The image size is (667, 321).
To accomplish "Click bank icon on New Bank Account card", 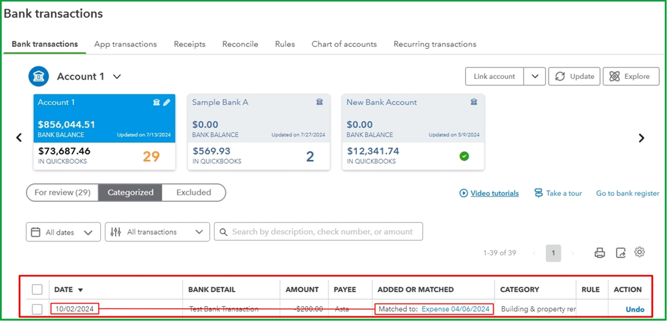I will [x=474, y=102].
